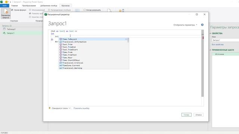
Task: Toggle the Показать пробелы checkbox
Action: click(x=30, y=13)
